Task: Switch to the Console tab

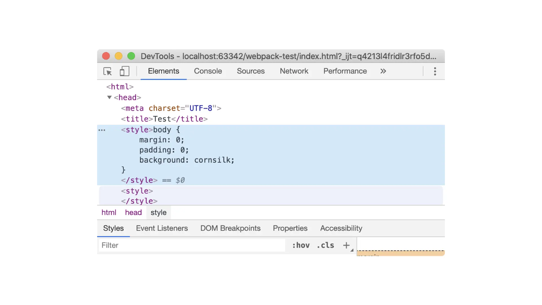Action: pyautogui.click(x=208, y=71)
